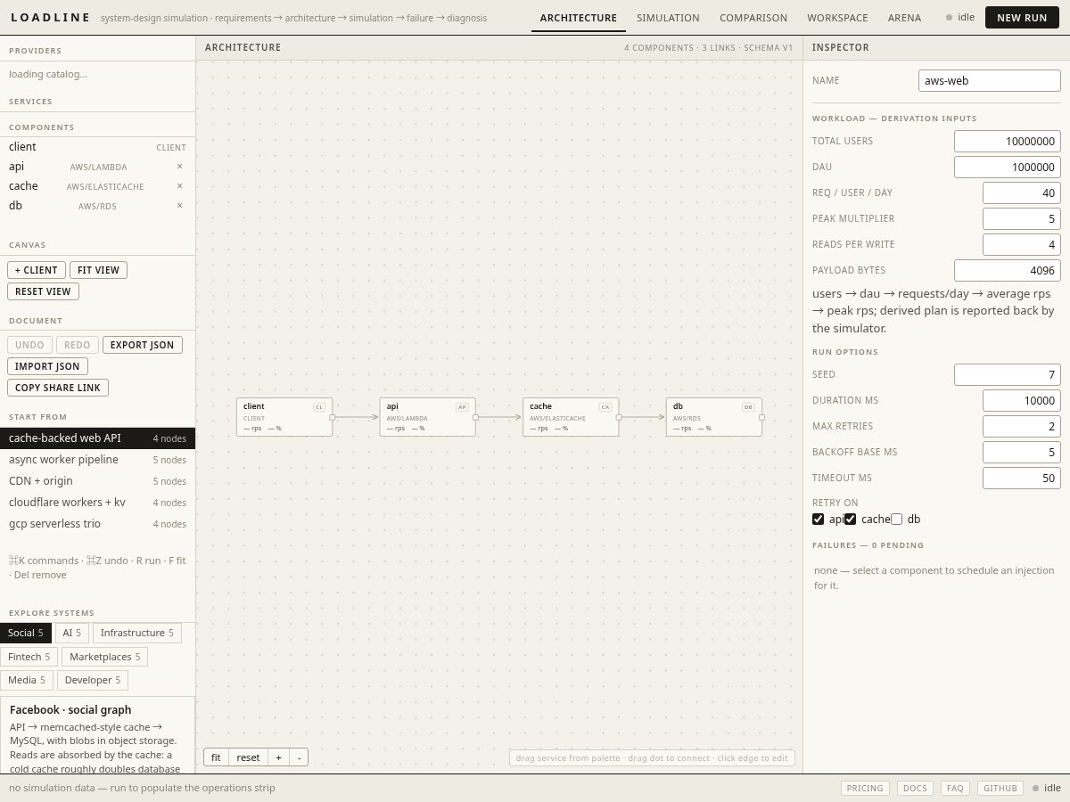Select the CDN + origin template
This screenshot has height=802, width=1070.
click(x=97, y=481)
